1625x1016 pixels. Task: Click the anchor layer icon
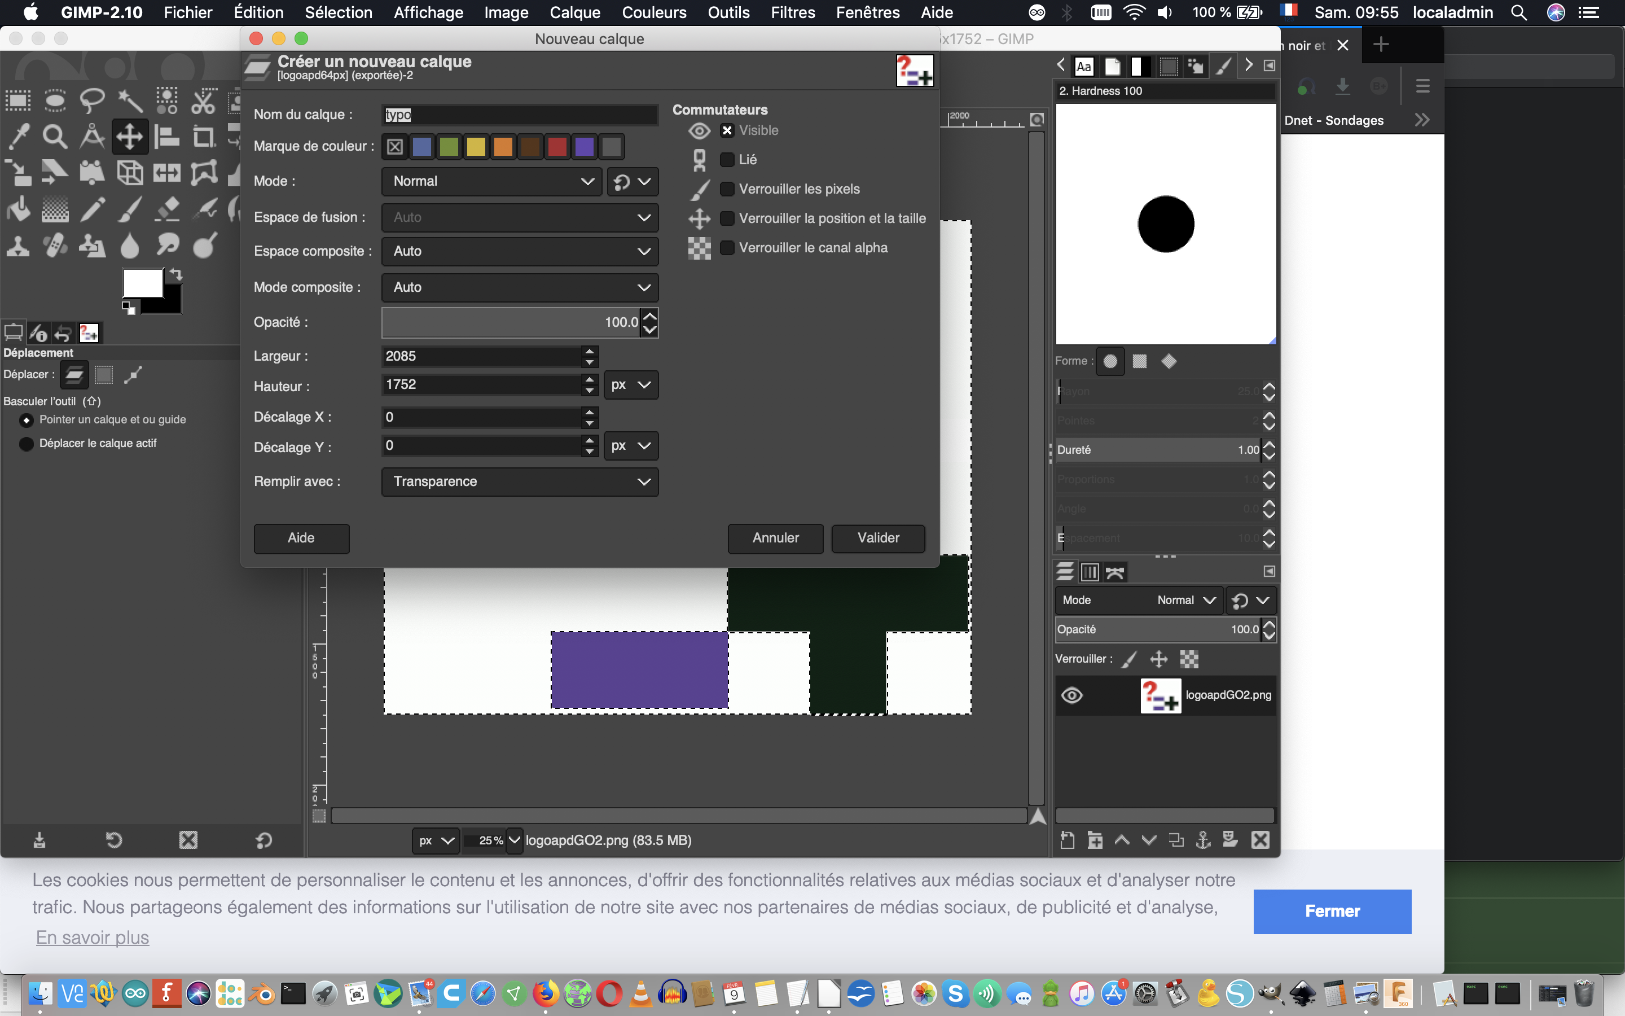[x=1204, y=839]
